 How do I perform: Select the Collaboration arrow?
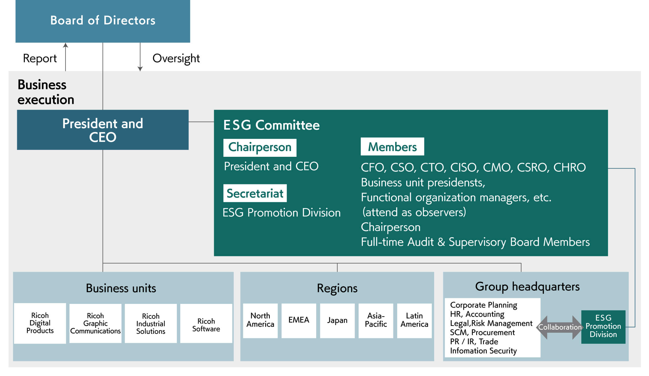pyautogui.click(x=559, y=326)
